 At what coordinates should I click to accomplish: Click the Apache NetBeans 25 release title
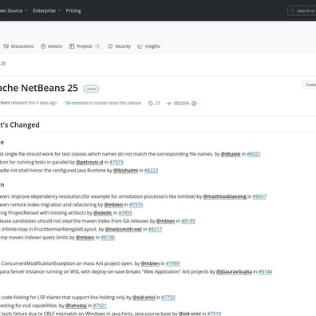[39, 88]
